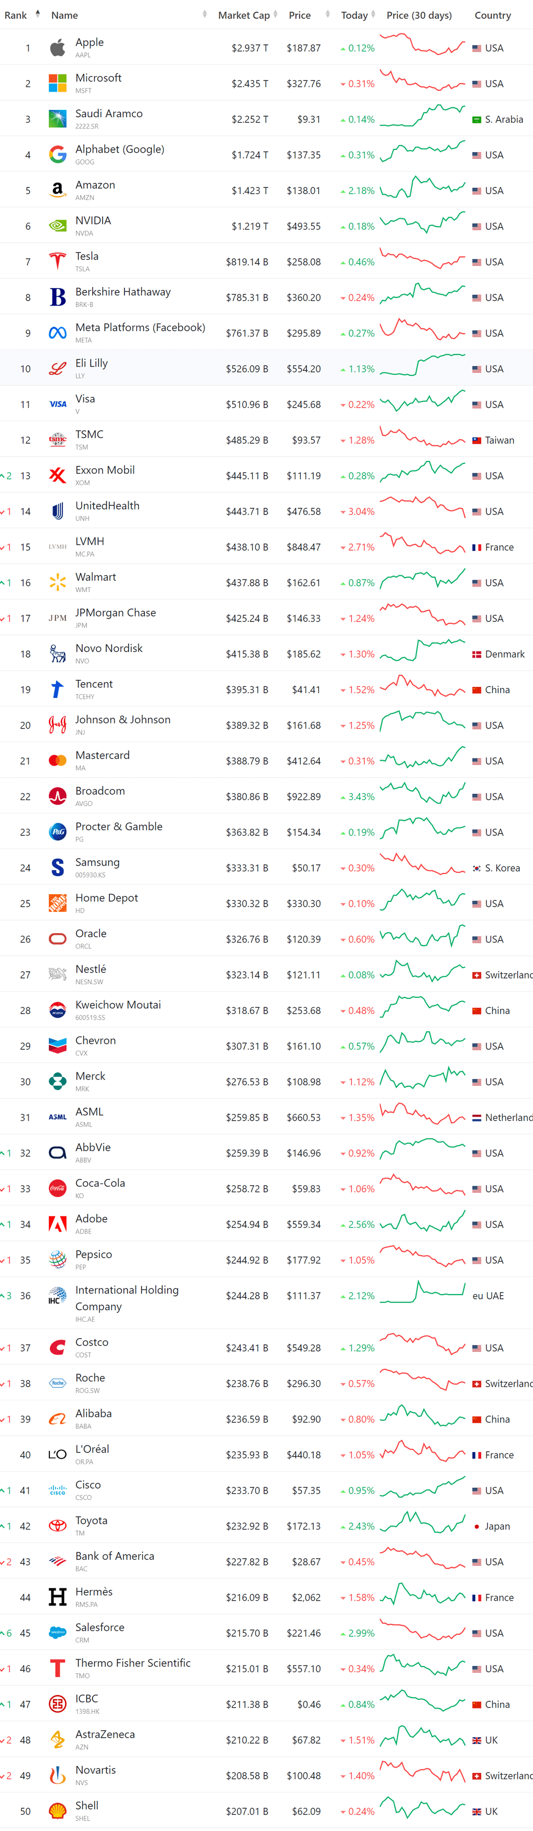533x1831 pixels.
Task: Click the Shell logo icon
Action: (x=58, y=1811)
